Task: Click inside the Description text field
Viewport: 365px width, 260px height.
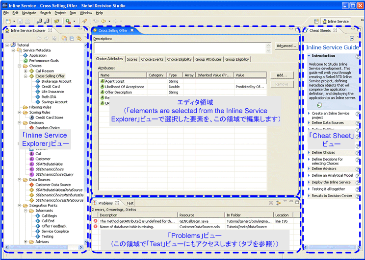Action: [180, 48]
